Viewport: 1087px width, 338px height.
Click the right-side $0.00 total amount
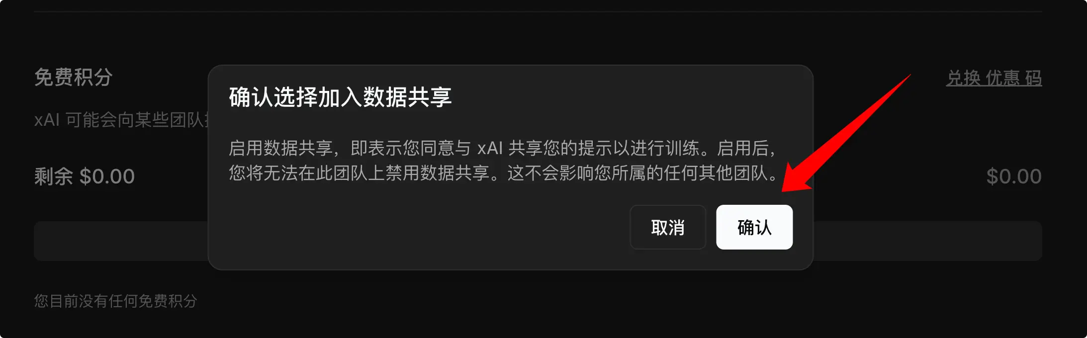click(x=1014, y=176)
